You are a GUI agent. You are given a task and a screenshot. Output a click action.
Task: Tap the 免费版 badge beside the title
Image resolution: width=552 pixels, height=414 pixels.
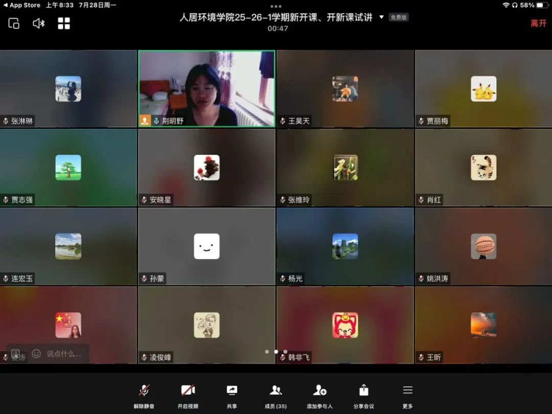[x=399, y=17]
